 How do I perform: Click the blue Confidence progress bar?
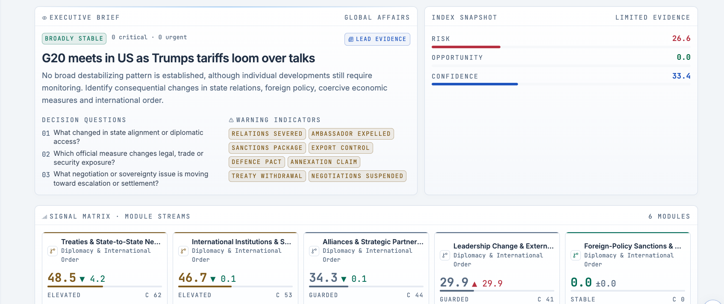coord(475,85)
